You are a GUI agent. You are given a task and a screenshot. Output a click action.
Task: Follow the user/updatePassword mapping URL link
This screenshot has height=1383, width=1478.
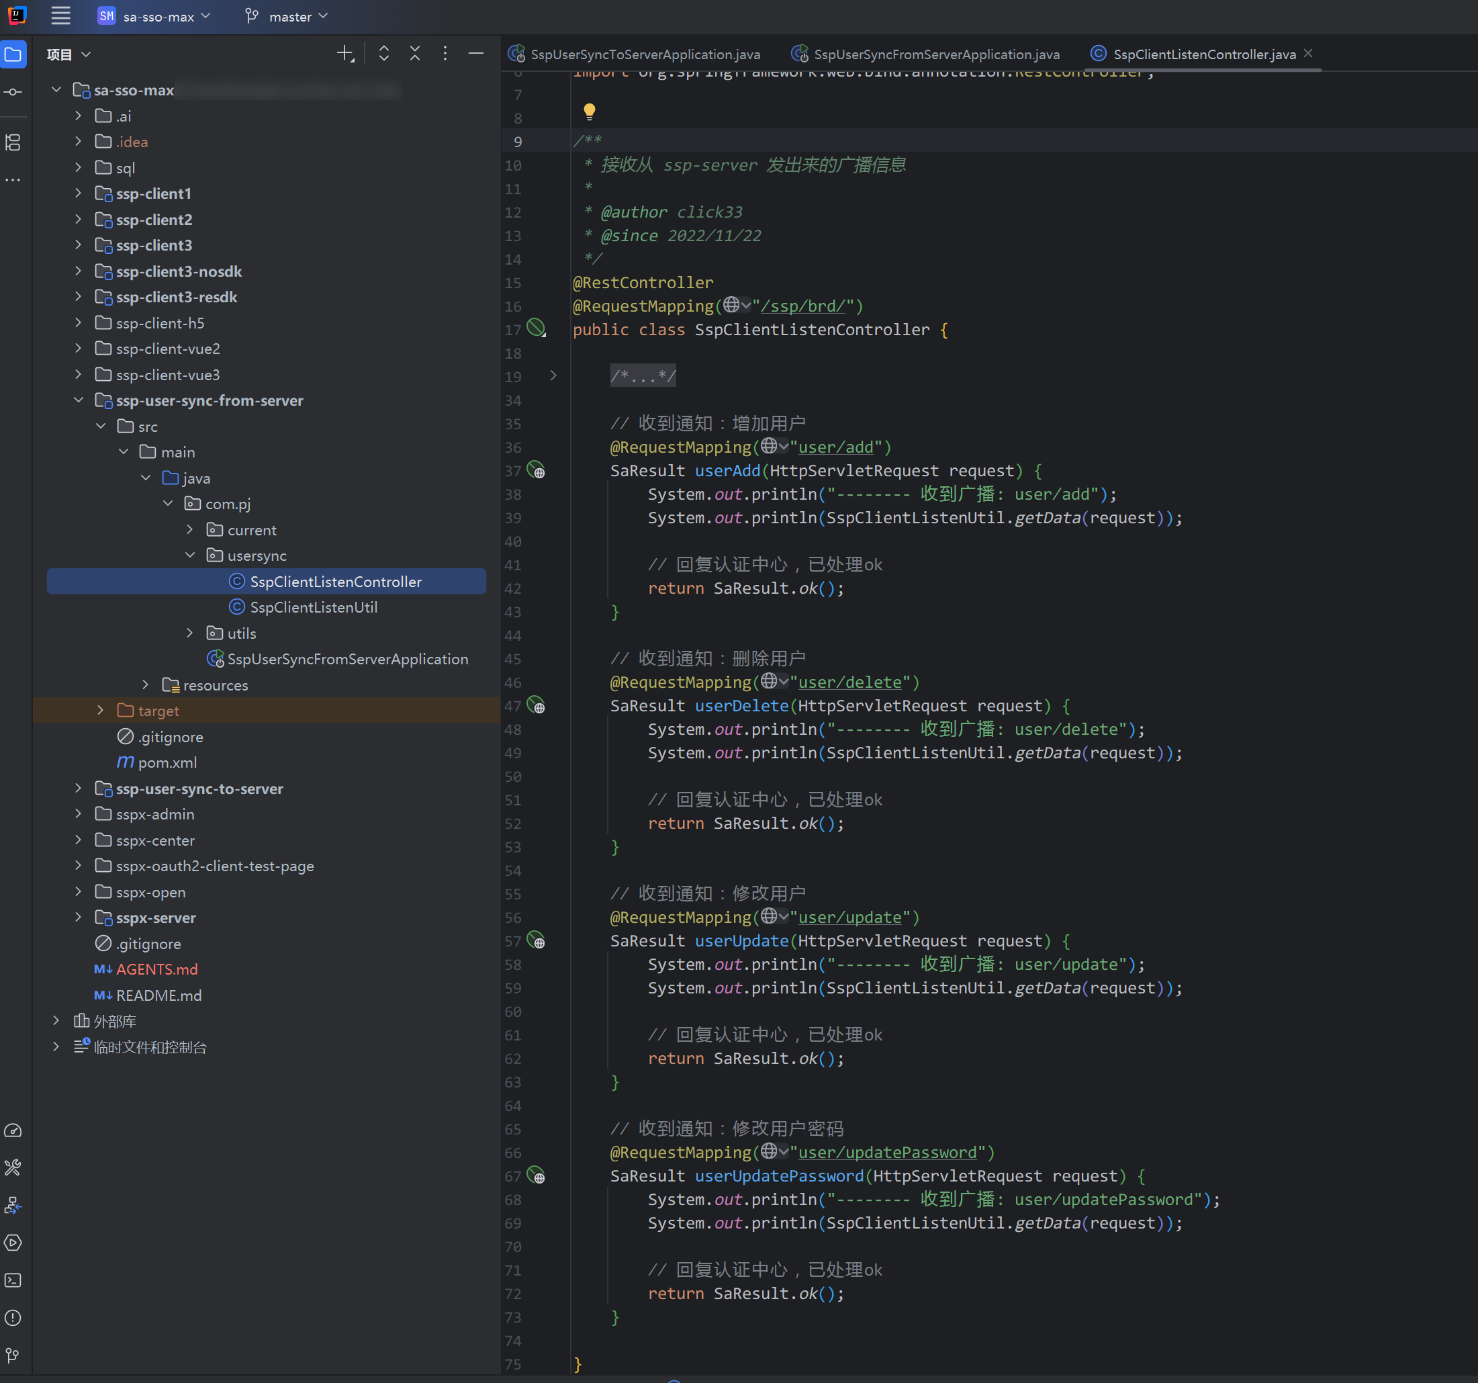888,1152
